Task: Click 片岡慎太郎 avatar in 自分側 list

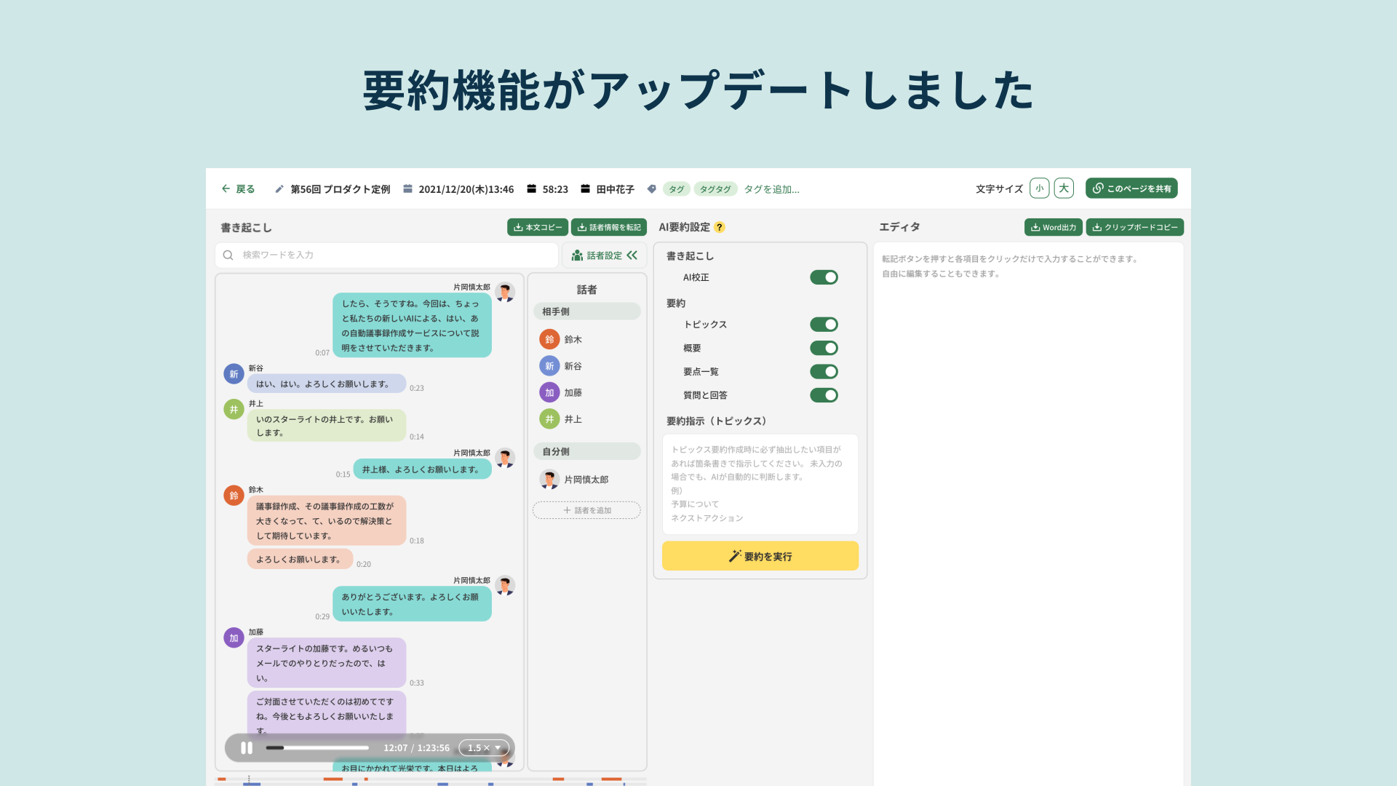Action: pyautogui.click(x=549, y=480)
